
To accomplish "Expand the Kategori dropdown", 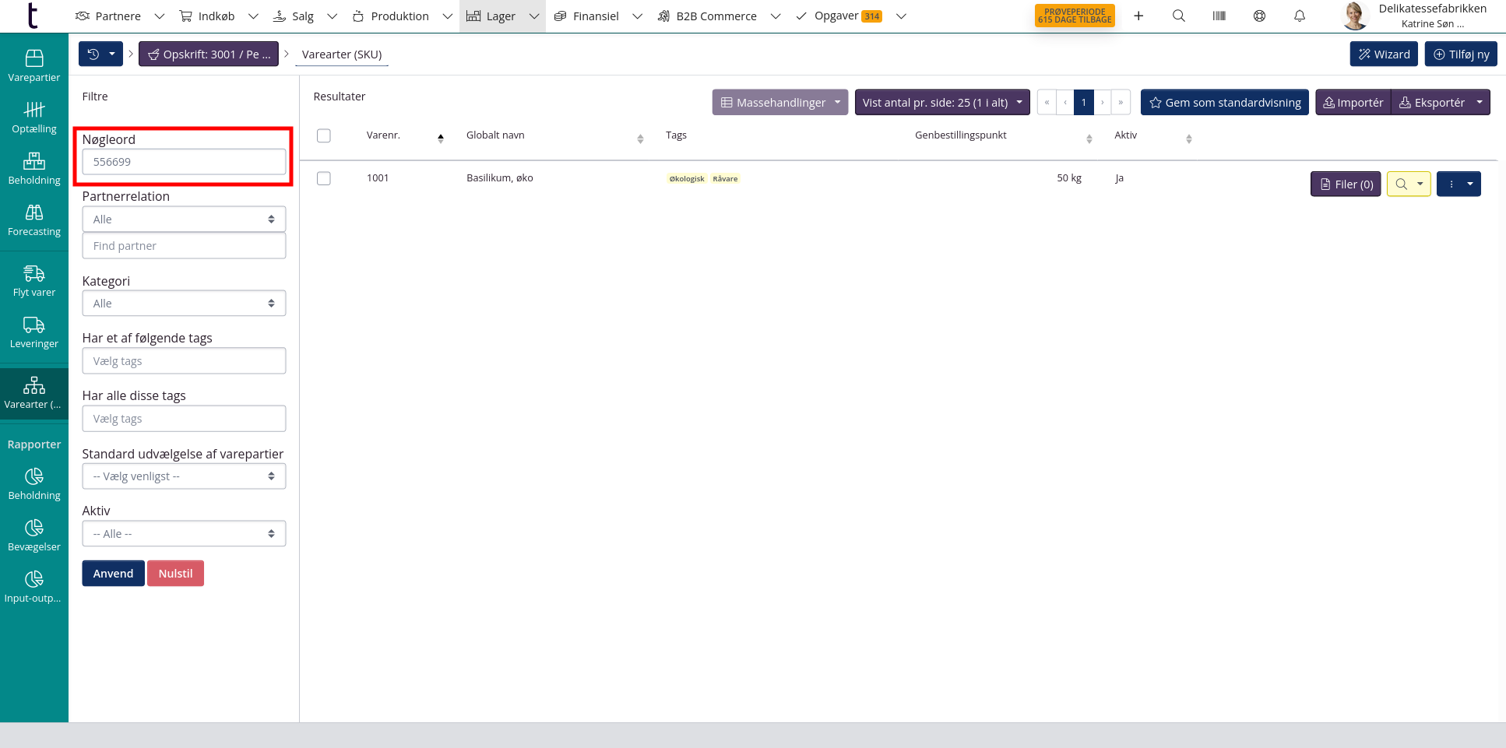I will pos(184,304).
